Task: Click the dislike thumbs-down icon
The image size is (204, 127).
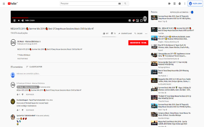Action: click(x=112, y=33)
